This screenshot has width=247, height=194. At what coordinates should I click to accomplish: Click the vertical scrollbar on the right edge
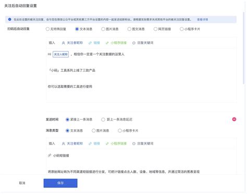[244, 48]
